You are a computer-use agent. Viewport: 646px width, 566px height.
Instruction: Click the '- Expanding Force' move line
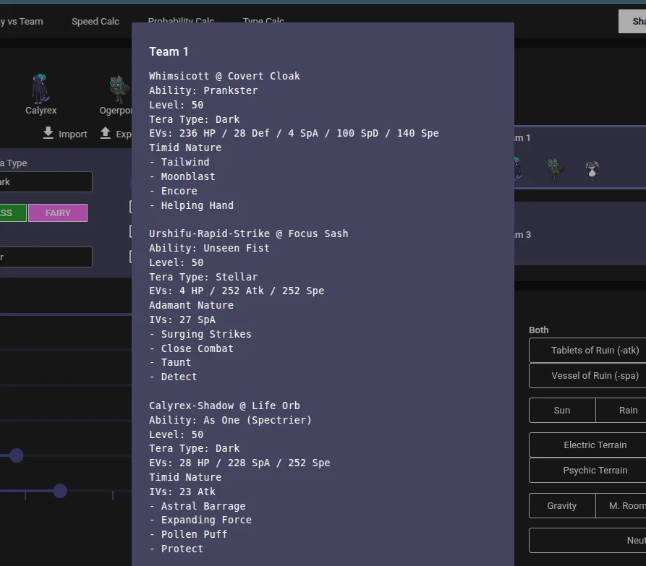[x=200, y=520]
